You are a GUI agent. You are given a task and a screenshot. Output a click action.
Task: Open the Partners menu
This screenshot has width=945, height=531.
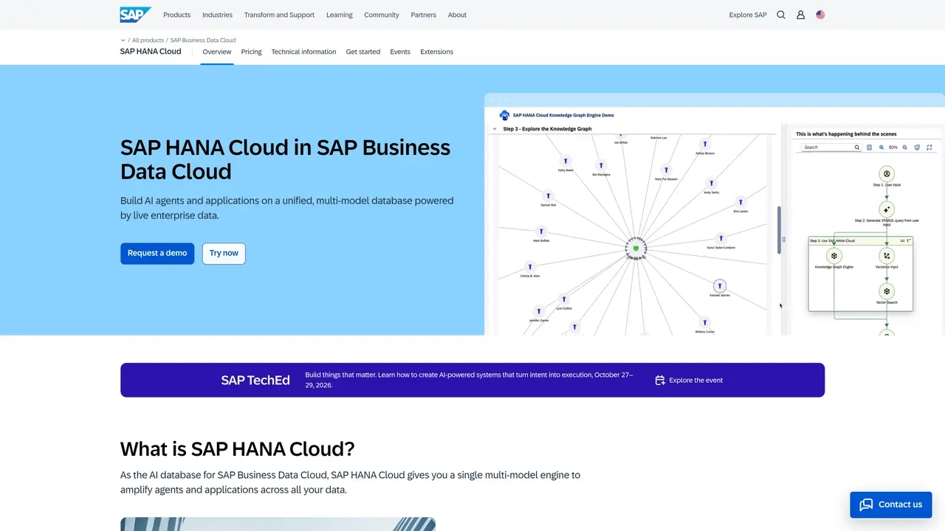tap(424, 15)
